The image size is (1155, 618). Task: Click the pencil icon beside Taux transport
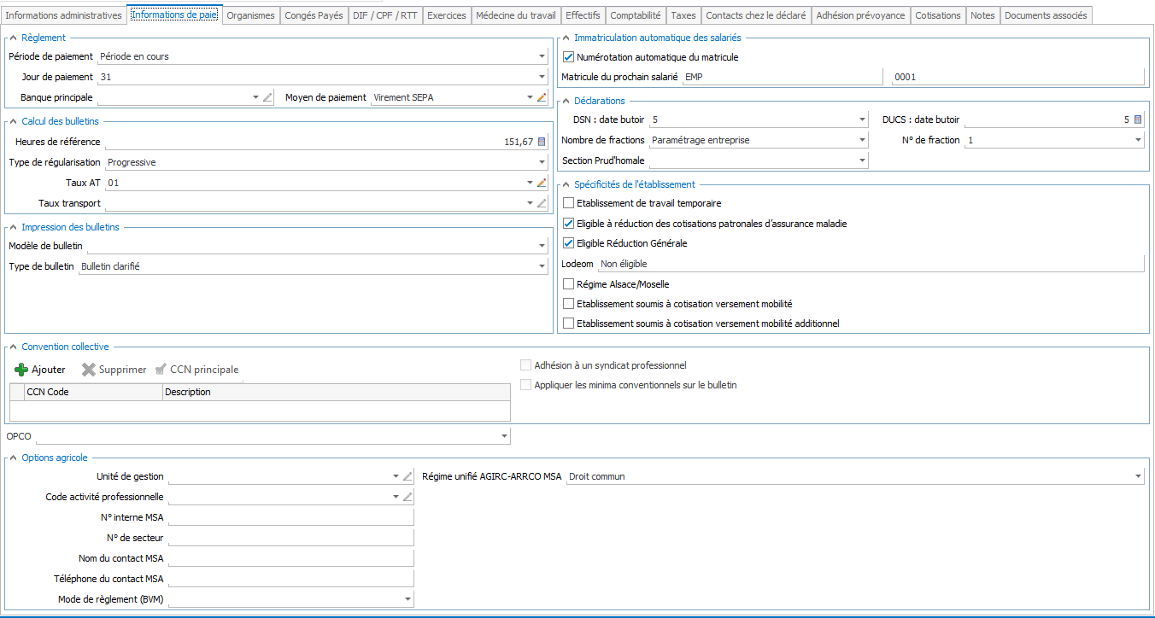point(542,203)
